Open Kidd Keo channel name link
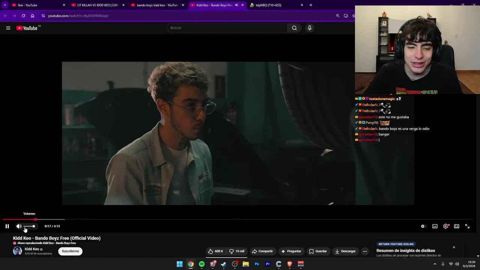Image resolution: width=480 pixels, height=270 pixels. (32, 249)
